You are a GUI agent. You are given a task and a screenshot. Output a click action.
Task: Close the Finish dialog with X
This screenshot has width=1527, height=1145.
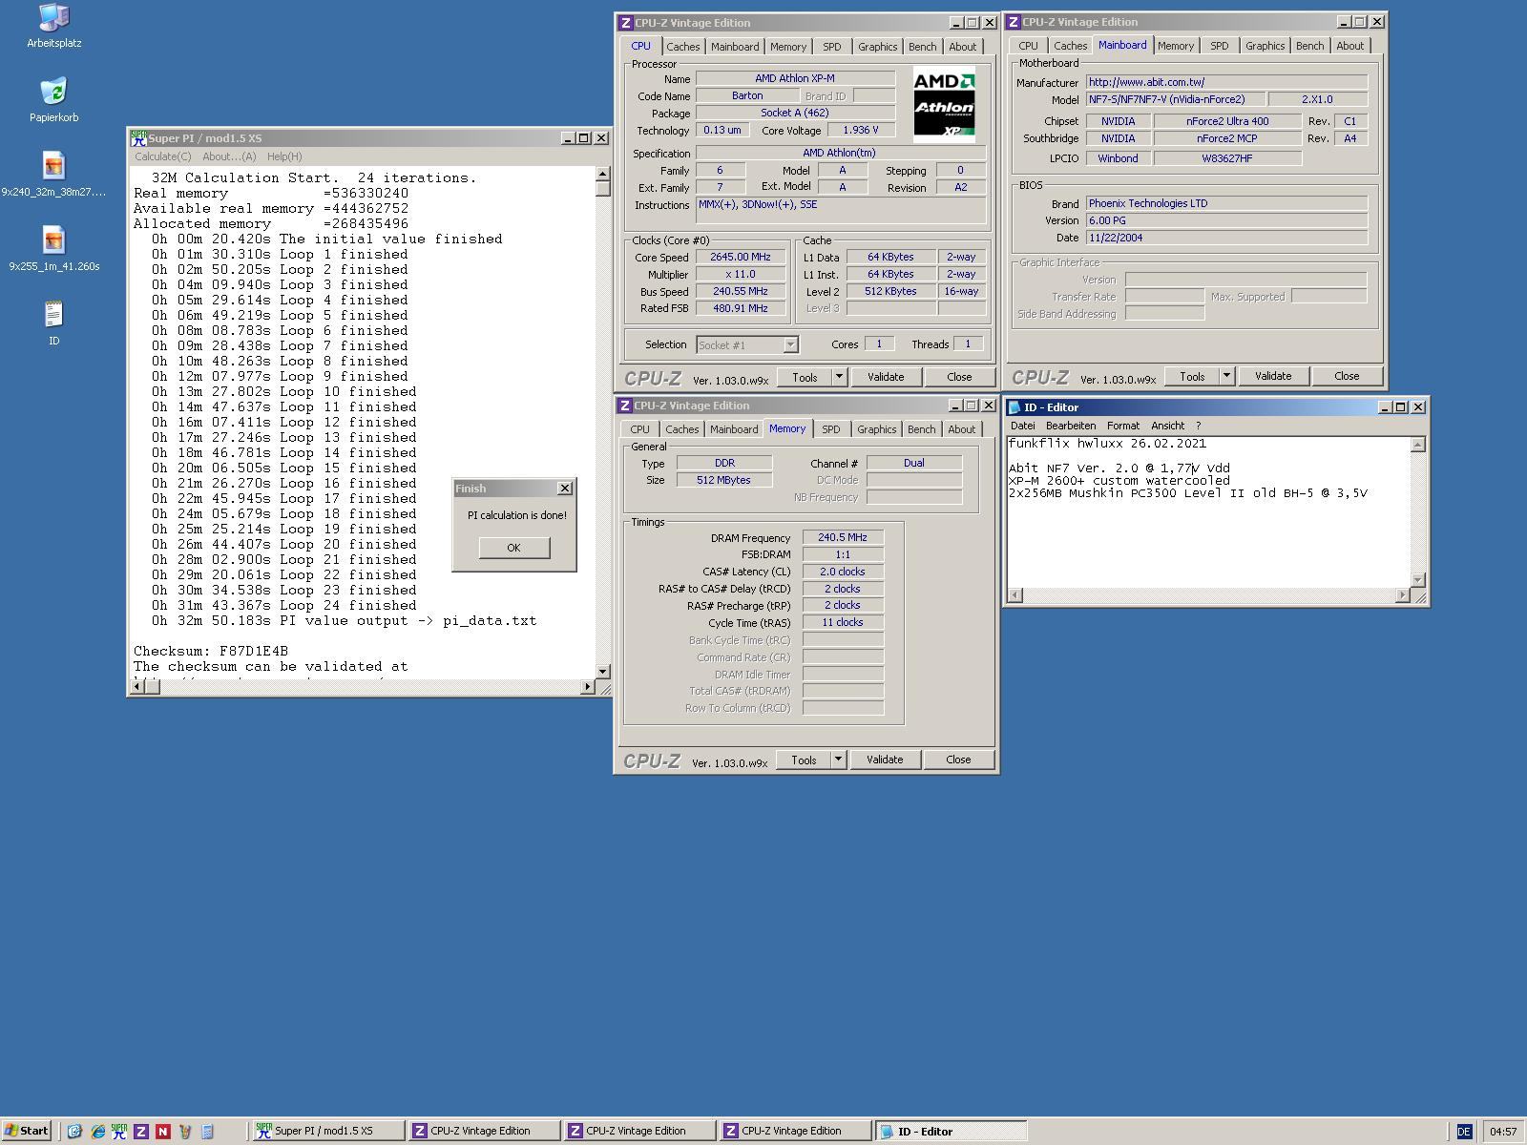(x=565, y=488)
